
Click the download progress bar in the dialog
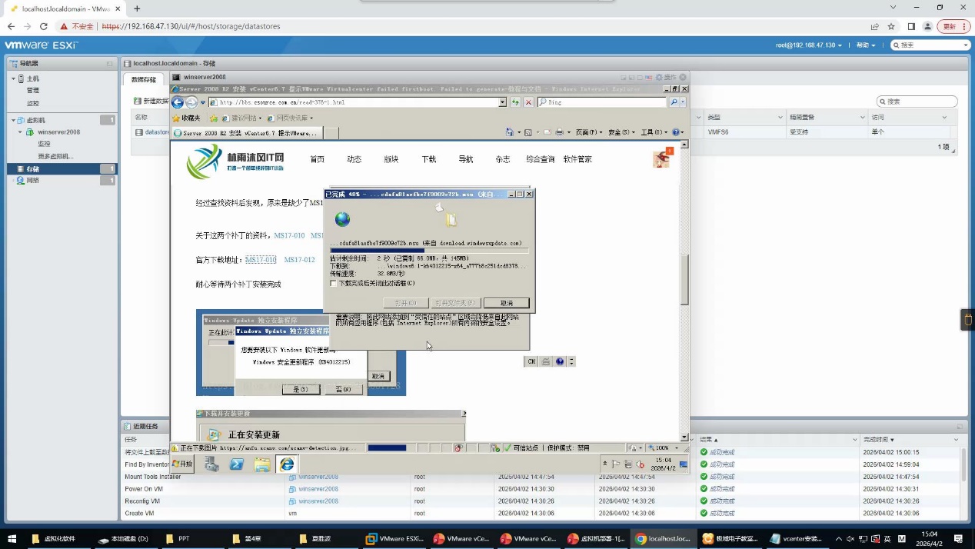click(x=429, y=250)
